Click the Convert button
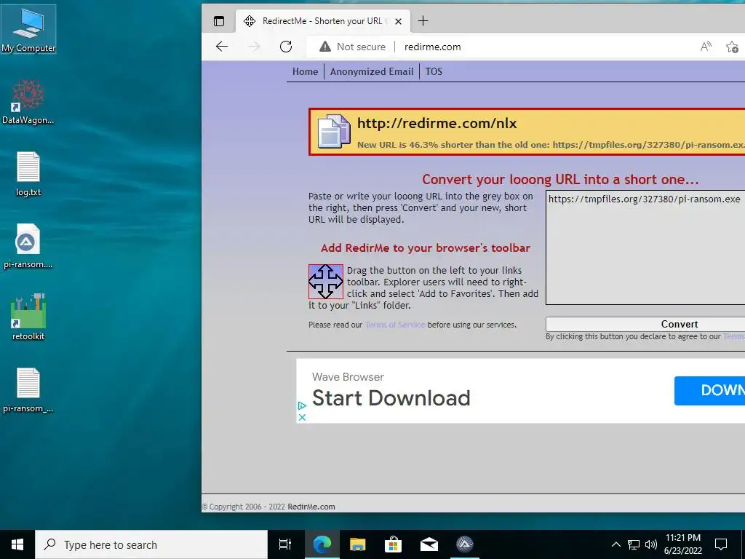This screenshot has height=559, width=745. pos(645,324)
